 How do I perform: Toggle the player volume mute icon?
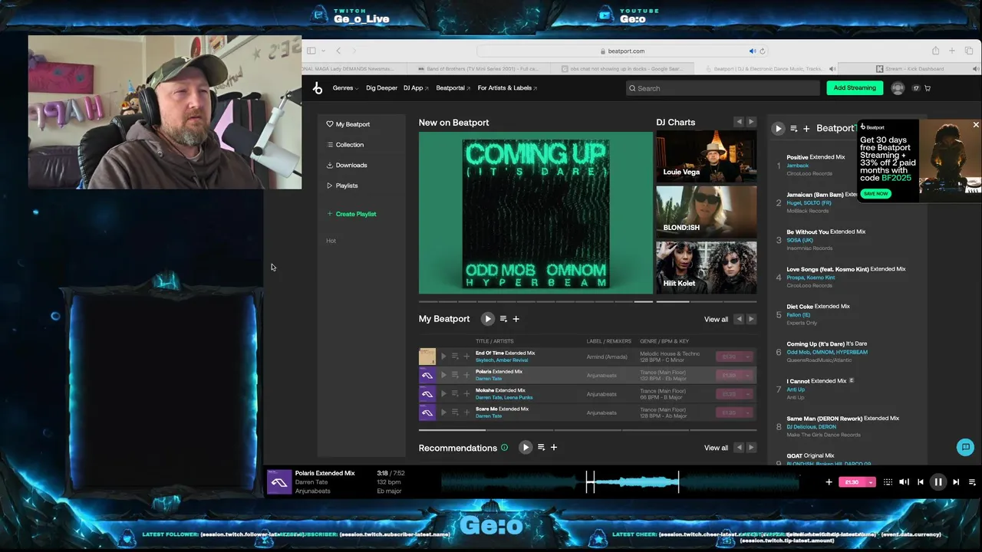[x=904, y=482]
